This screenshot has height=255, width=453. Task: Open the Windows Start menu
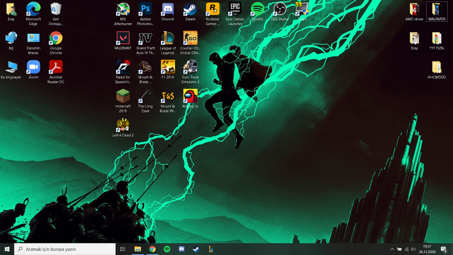7,249
